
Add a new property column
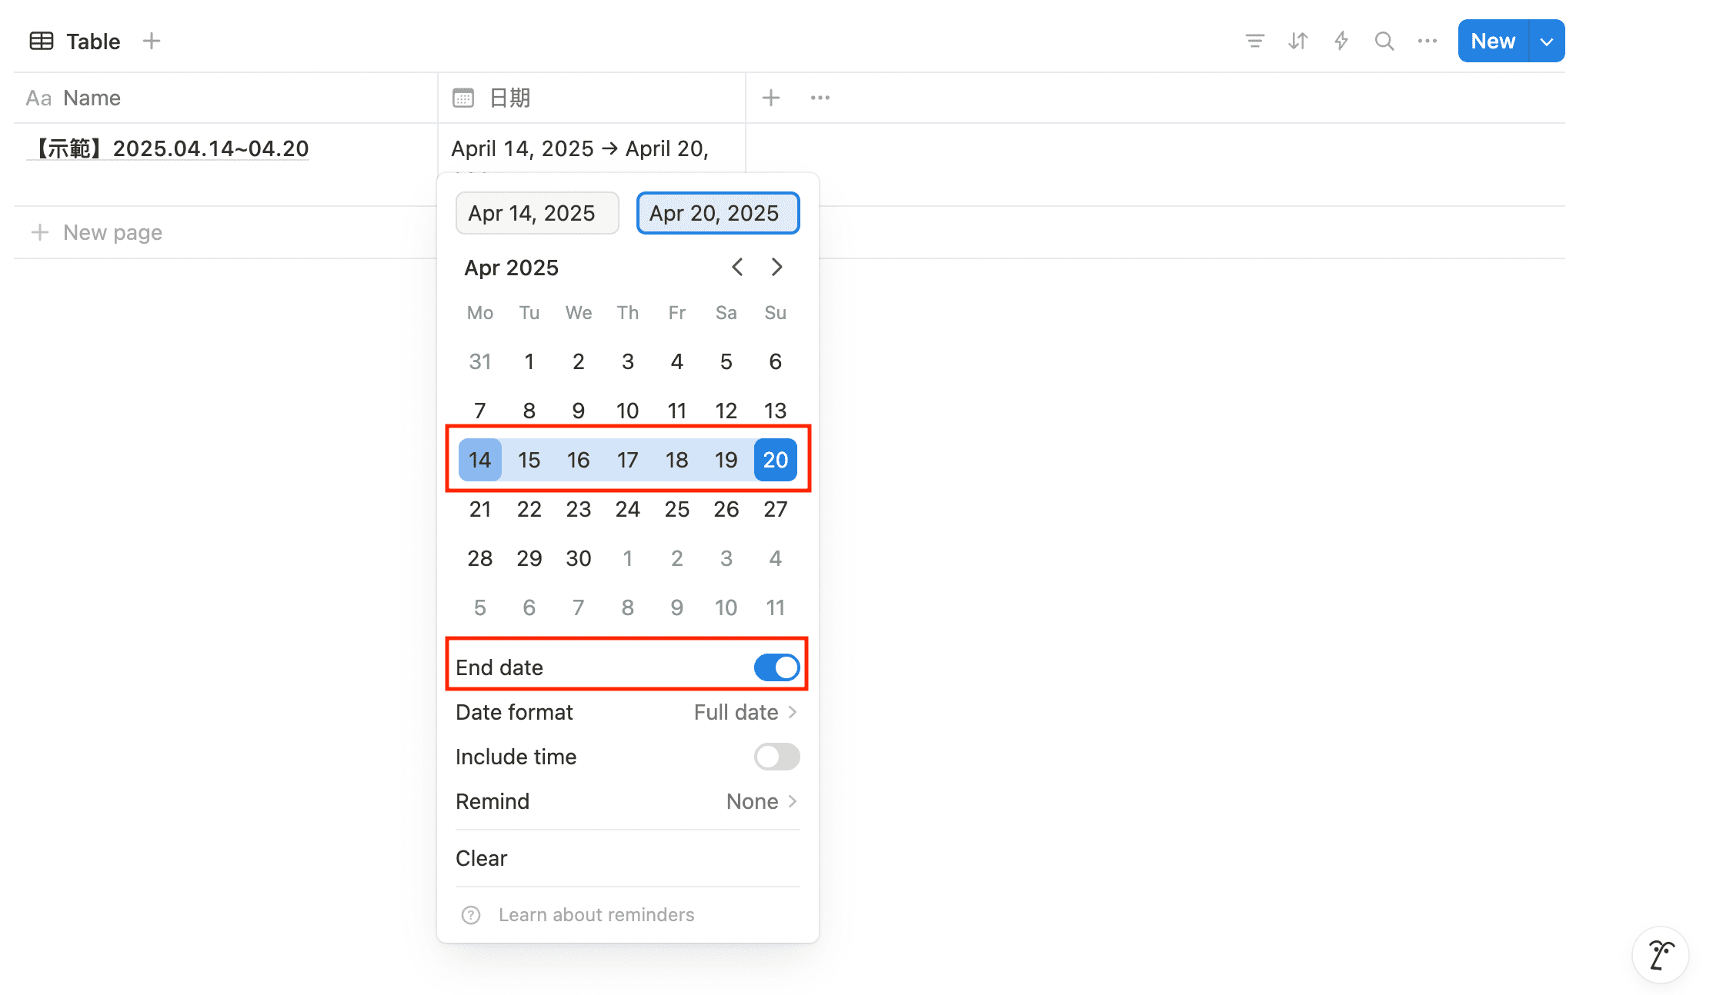(770, 98)
